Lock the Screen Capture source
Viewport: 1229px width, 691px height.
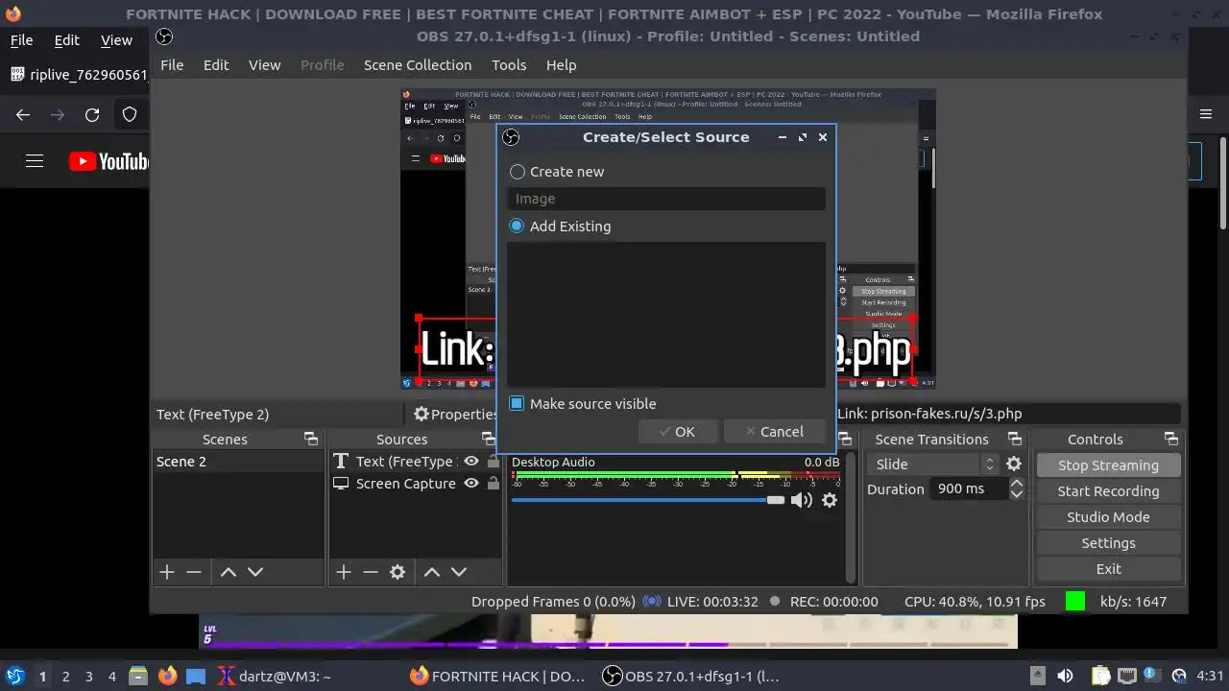click(493, 484)
